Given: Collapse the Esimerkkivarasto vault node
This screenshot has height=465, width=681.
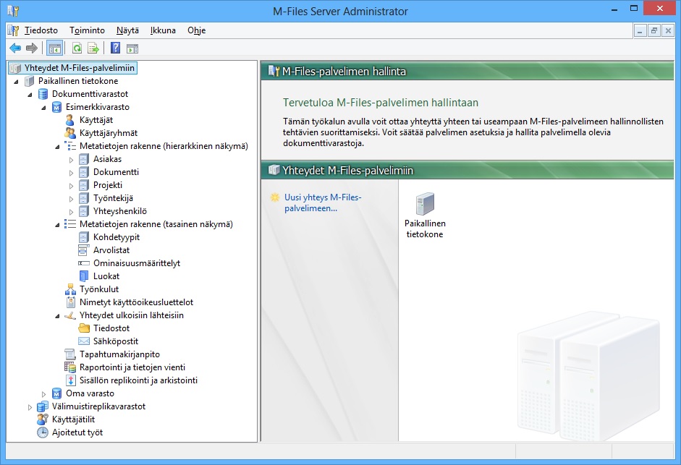Looking at the screenshot, I should coord(44,107).
